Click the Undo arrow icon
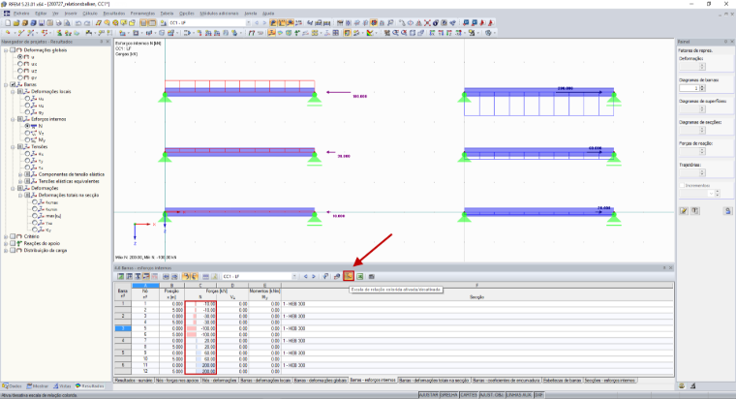Viewport: 736px width, 399px height. pos(78,22)
